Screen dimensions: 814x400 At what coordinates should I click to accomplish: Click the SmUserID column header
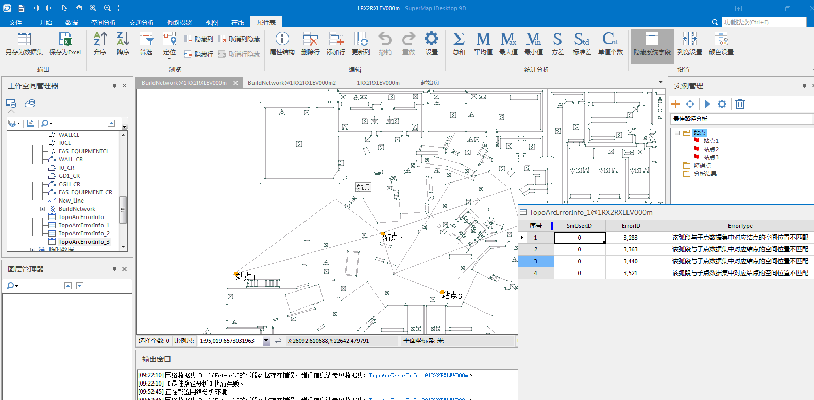pyautogui.click(x=579, y=226)
